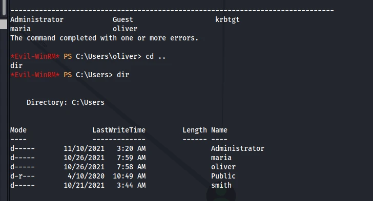The width and height of the screenshot is (373, 201).
Task: Click the dir command after C:\Users prompt
Action: pos(123,75)
